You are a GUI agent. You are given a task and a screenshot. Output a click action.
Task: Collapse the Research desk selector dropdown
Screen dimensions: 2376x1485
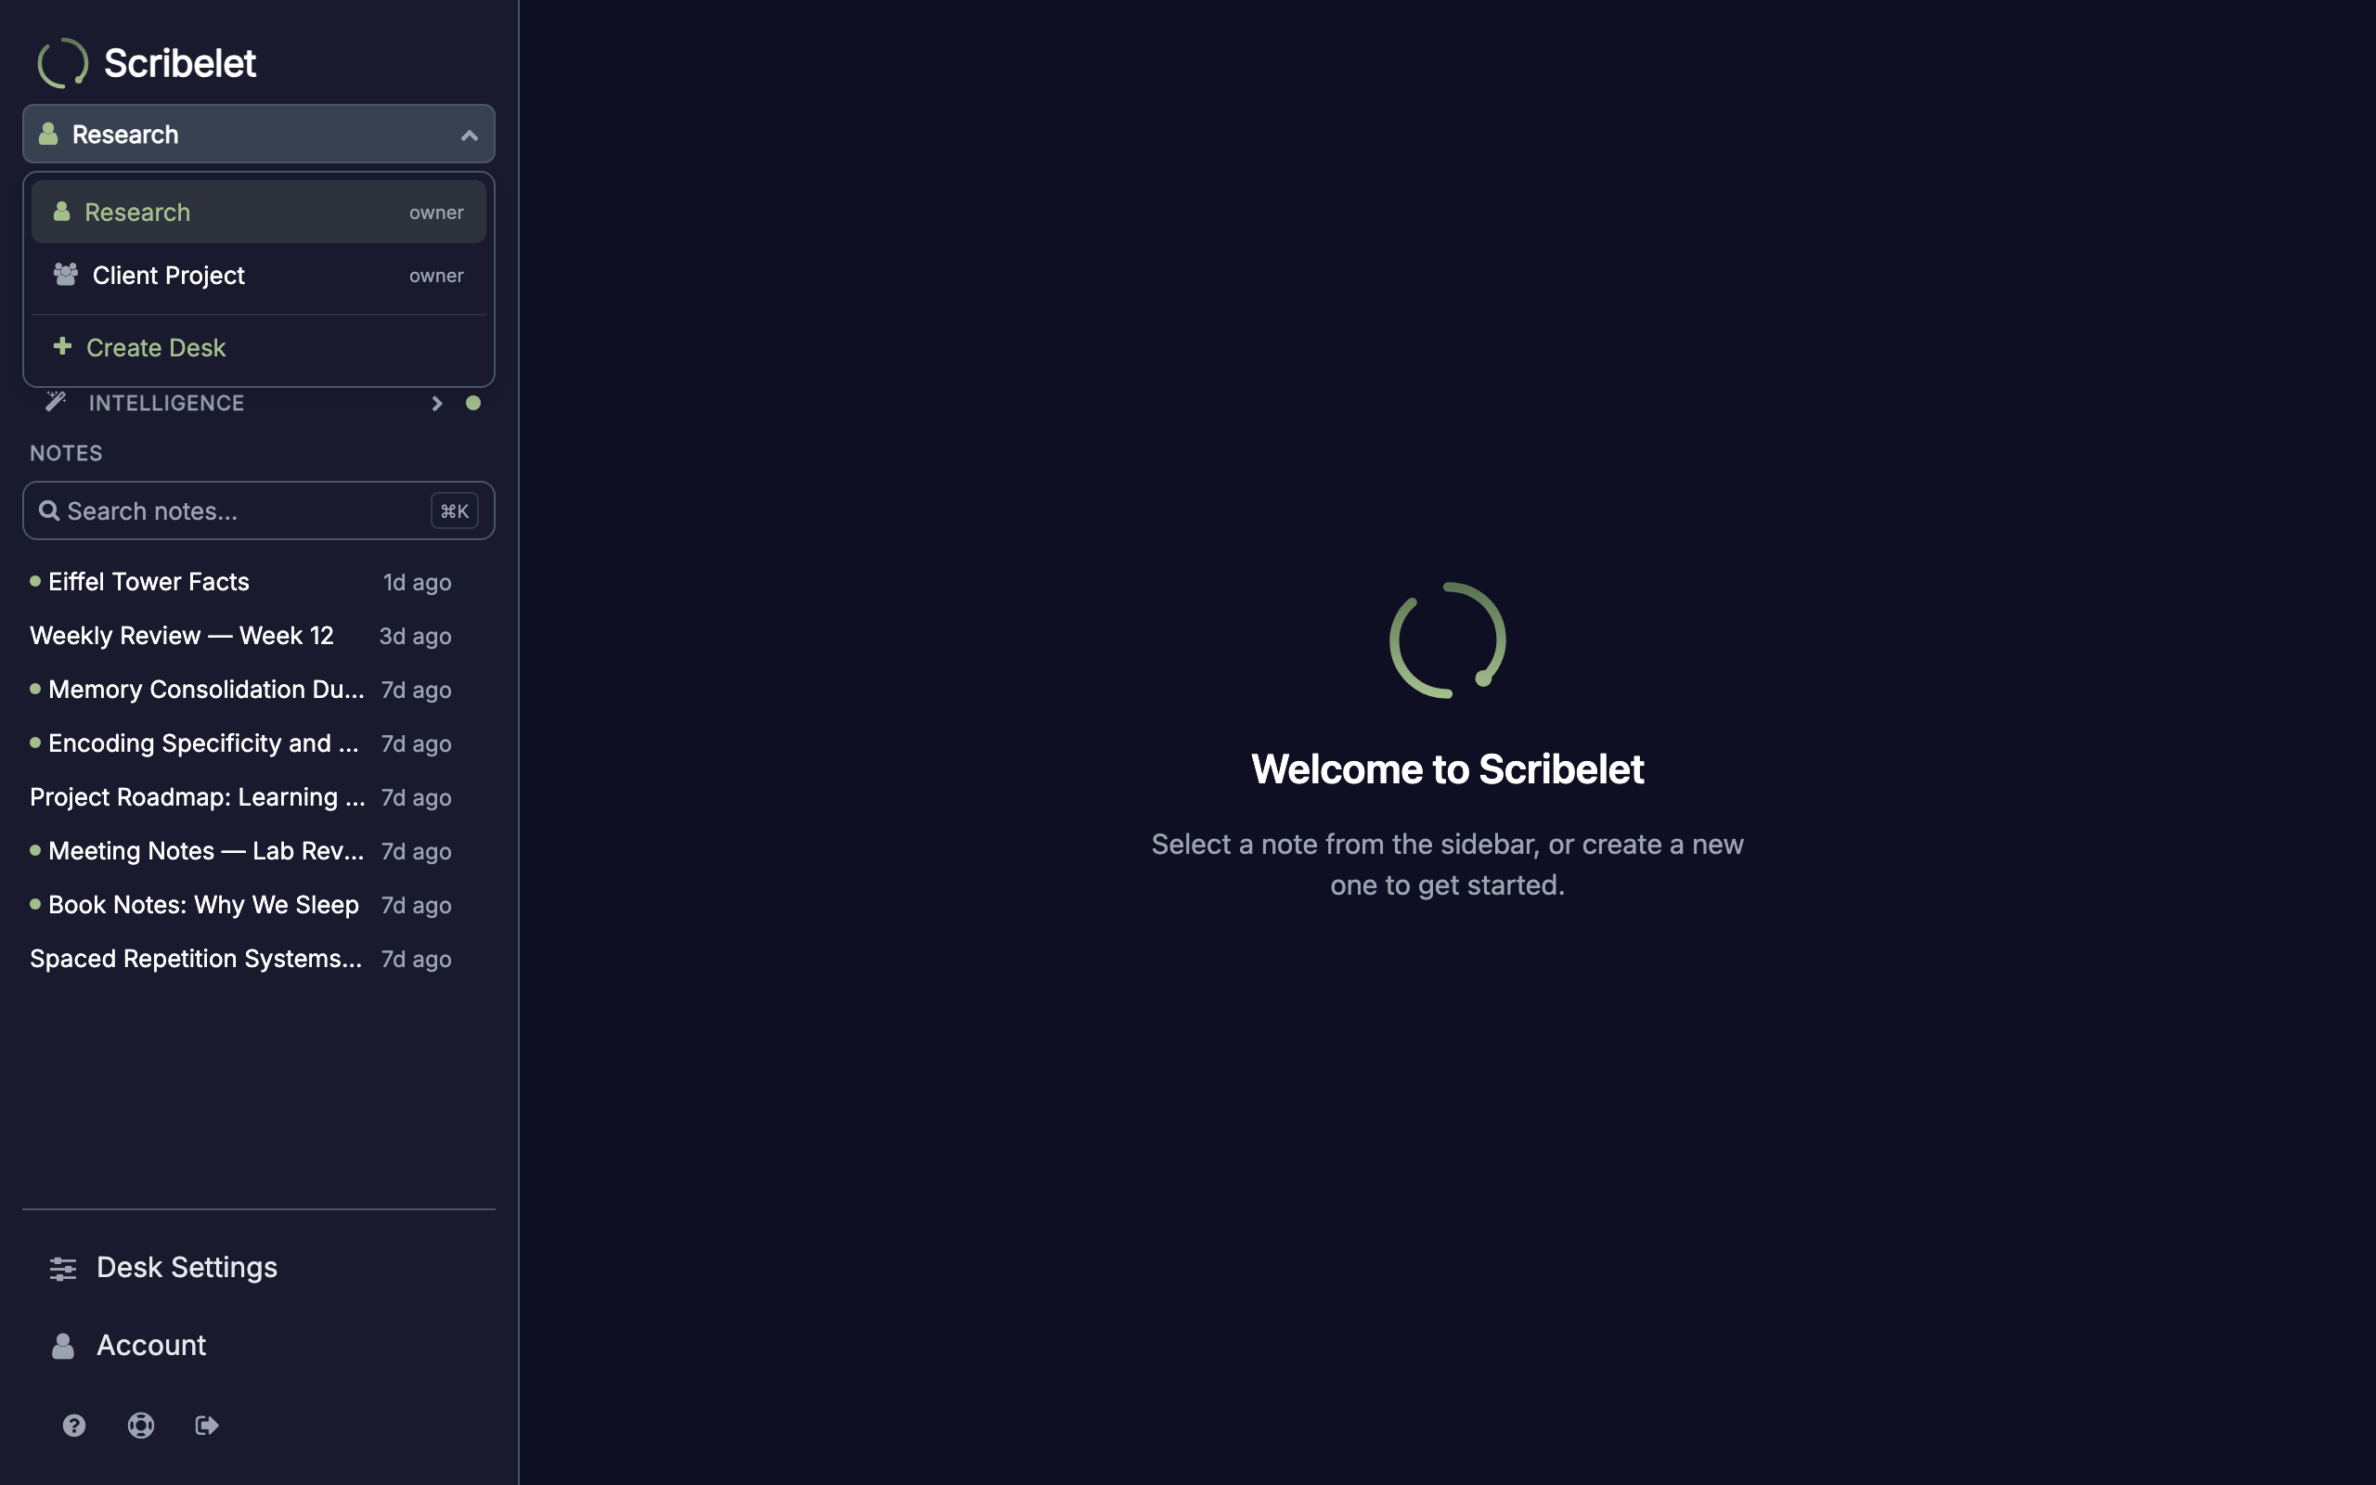(258, 134)
